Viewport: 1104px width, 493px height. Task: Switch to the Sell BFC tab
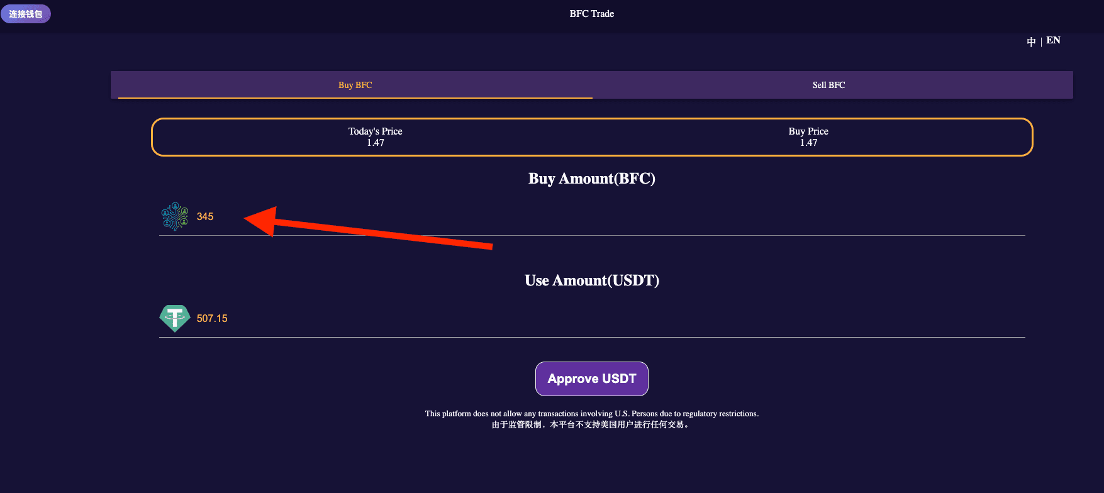pyautogui.click(x=828, y=85)
